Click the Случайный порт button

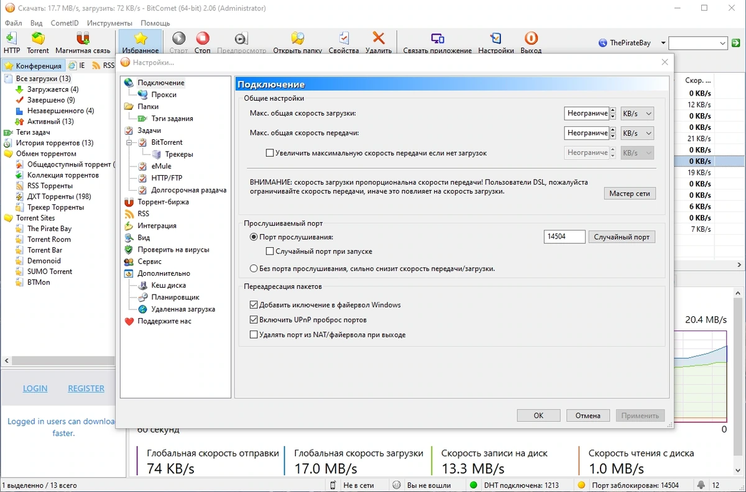coord(622,237)
